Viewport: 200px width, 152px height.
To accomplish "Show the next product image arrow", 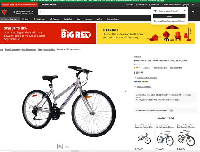I will pos(126,92).
